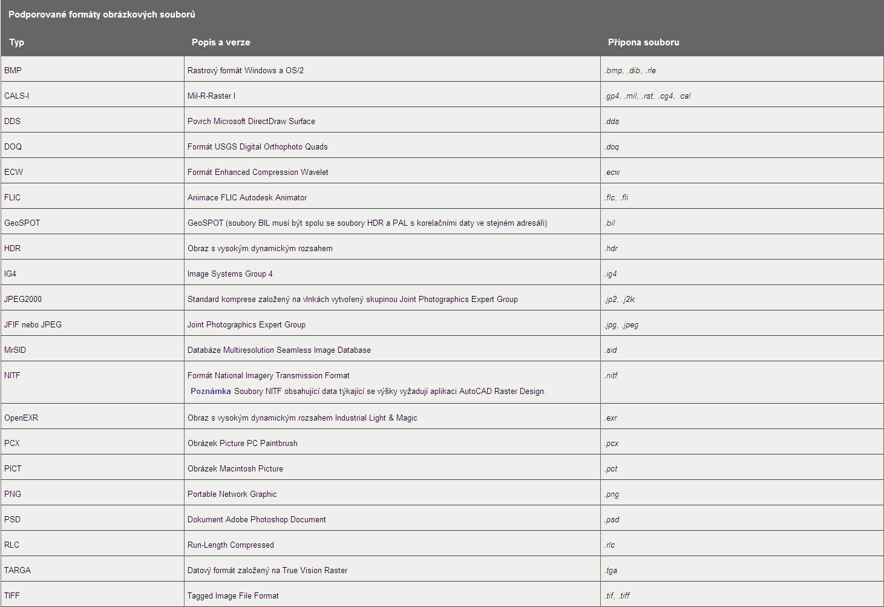Click the GeoSPOT description text
Viewport: 884px width, 607px height.
[367, 223]
